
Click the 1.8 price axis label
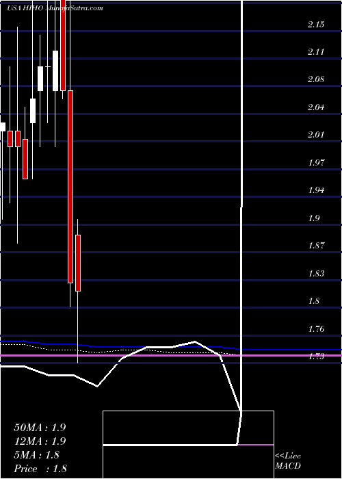314,301
